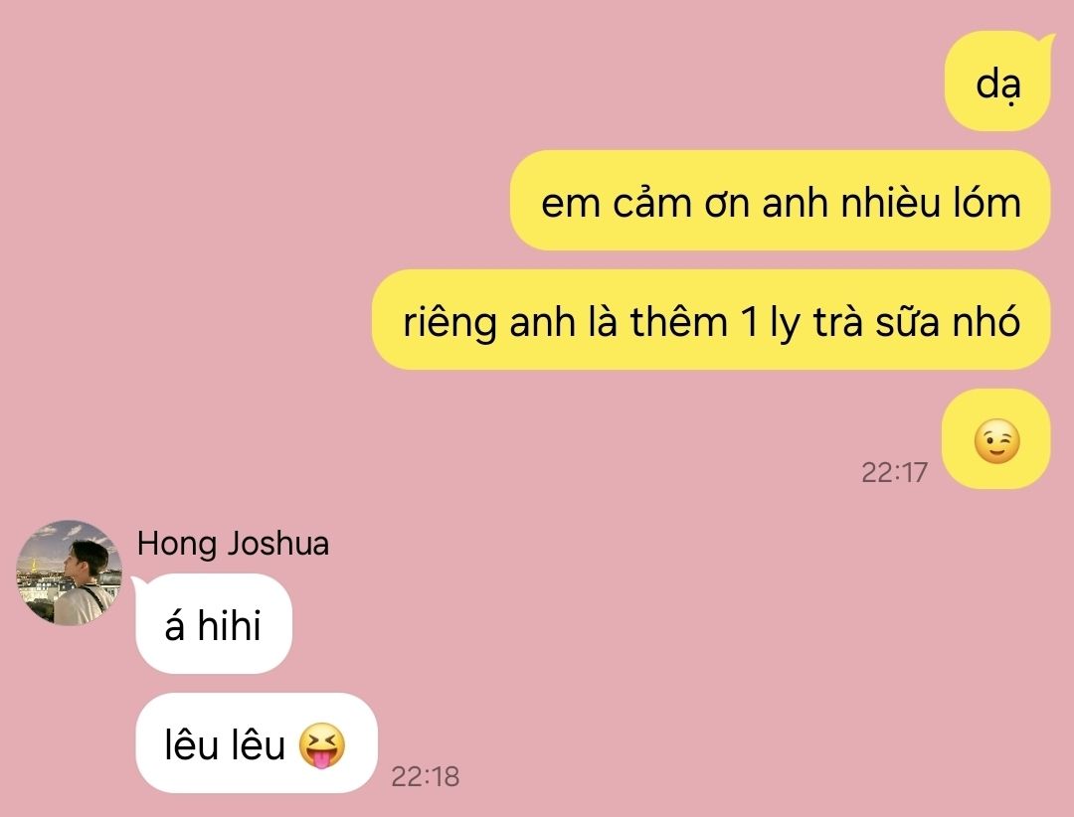Click the 22:18 timestamp
Screen dimensions: 1074x817
[x=426, y=776]
